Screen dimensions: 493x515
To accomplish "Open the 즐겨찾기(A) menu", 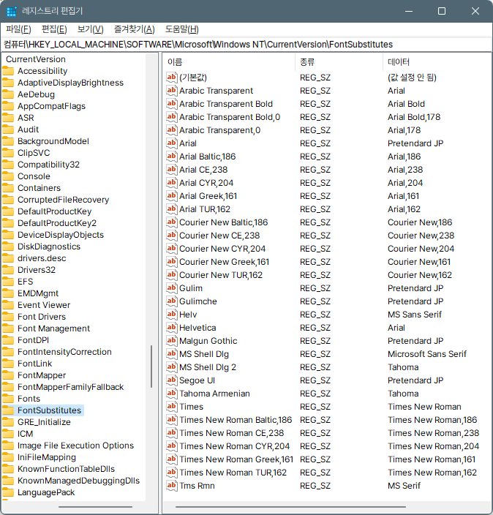I will tap(135, 29).
